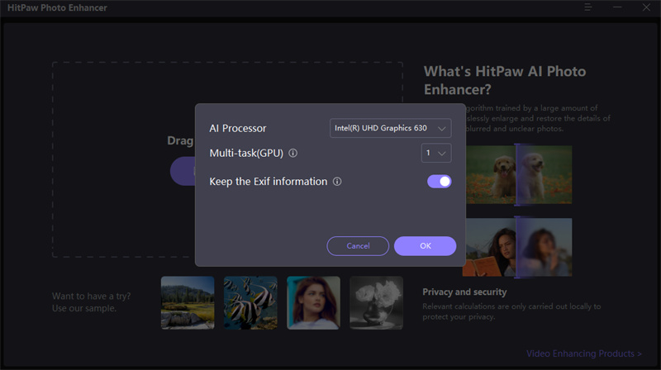Toggle Keep the Exif information switch
Viewport: 661px width, 370px height.
click(x=440, y=182)
